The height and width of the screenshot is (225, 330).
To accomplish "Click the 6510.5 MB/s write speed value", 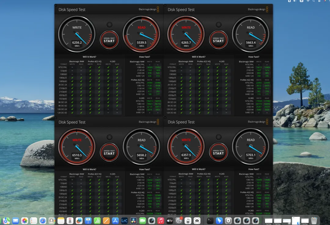I will coord(77,155).
